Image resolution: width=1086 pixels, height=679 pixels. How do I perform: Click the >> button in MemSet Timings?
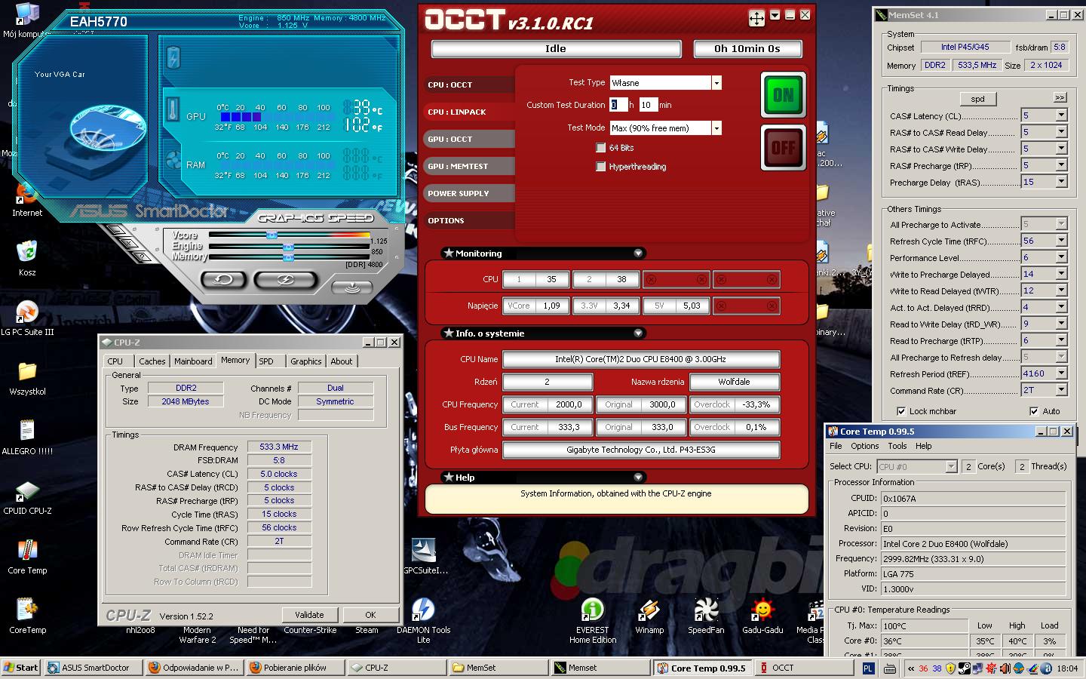tap(1060, 97)
